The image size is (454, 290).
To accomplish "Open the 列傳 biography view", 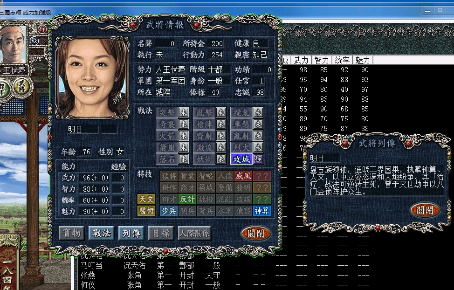I will click(x=131, y=233).
